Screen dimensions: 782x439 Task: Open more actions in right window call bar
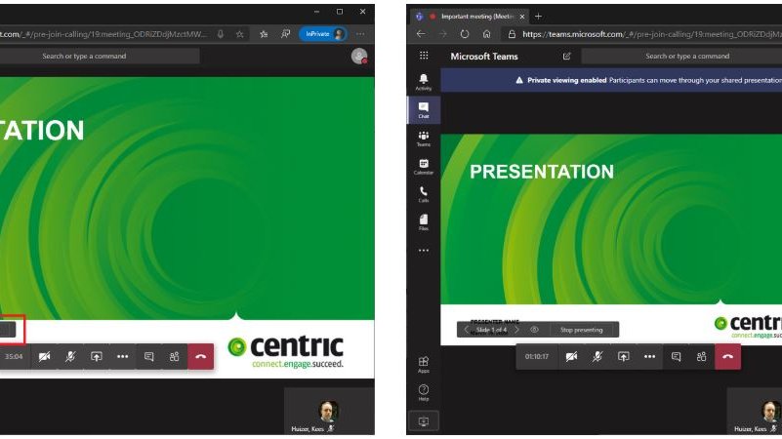tap(649, 356)
